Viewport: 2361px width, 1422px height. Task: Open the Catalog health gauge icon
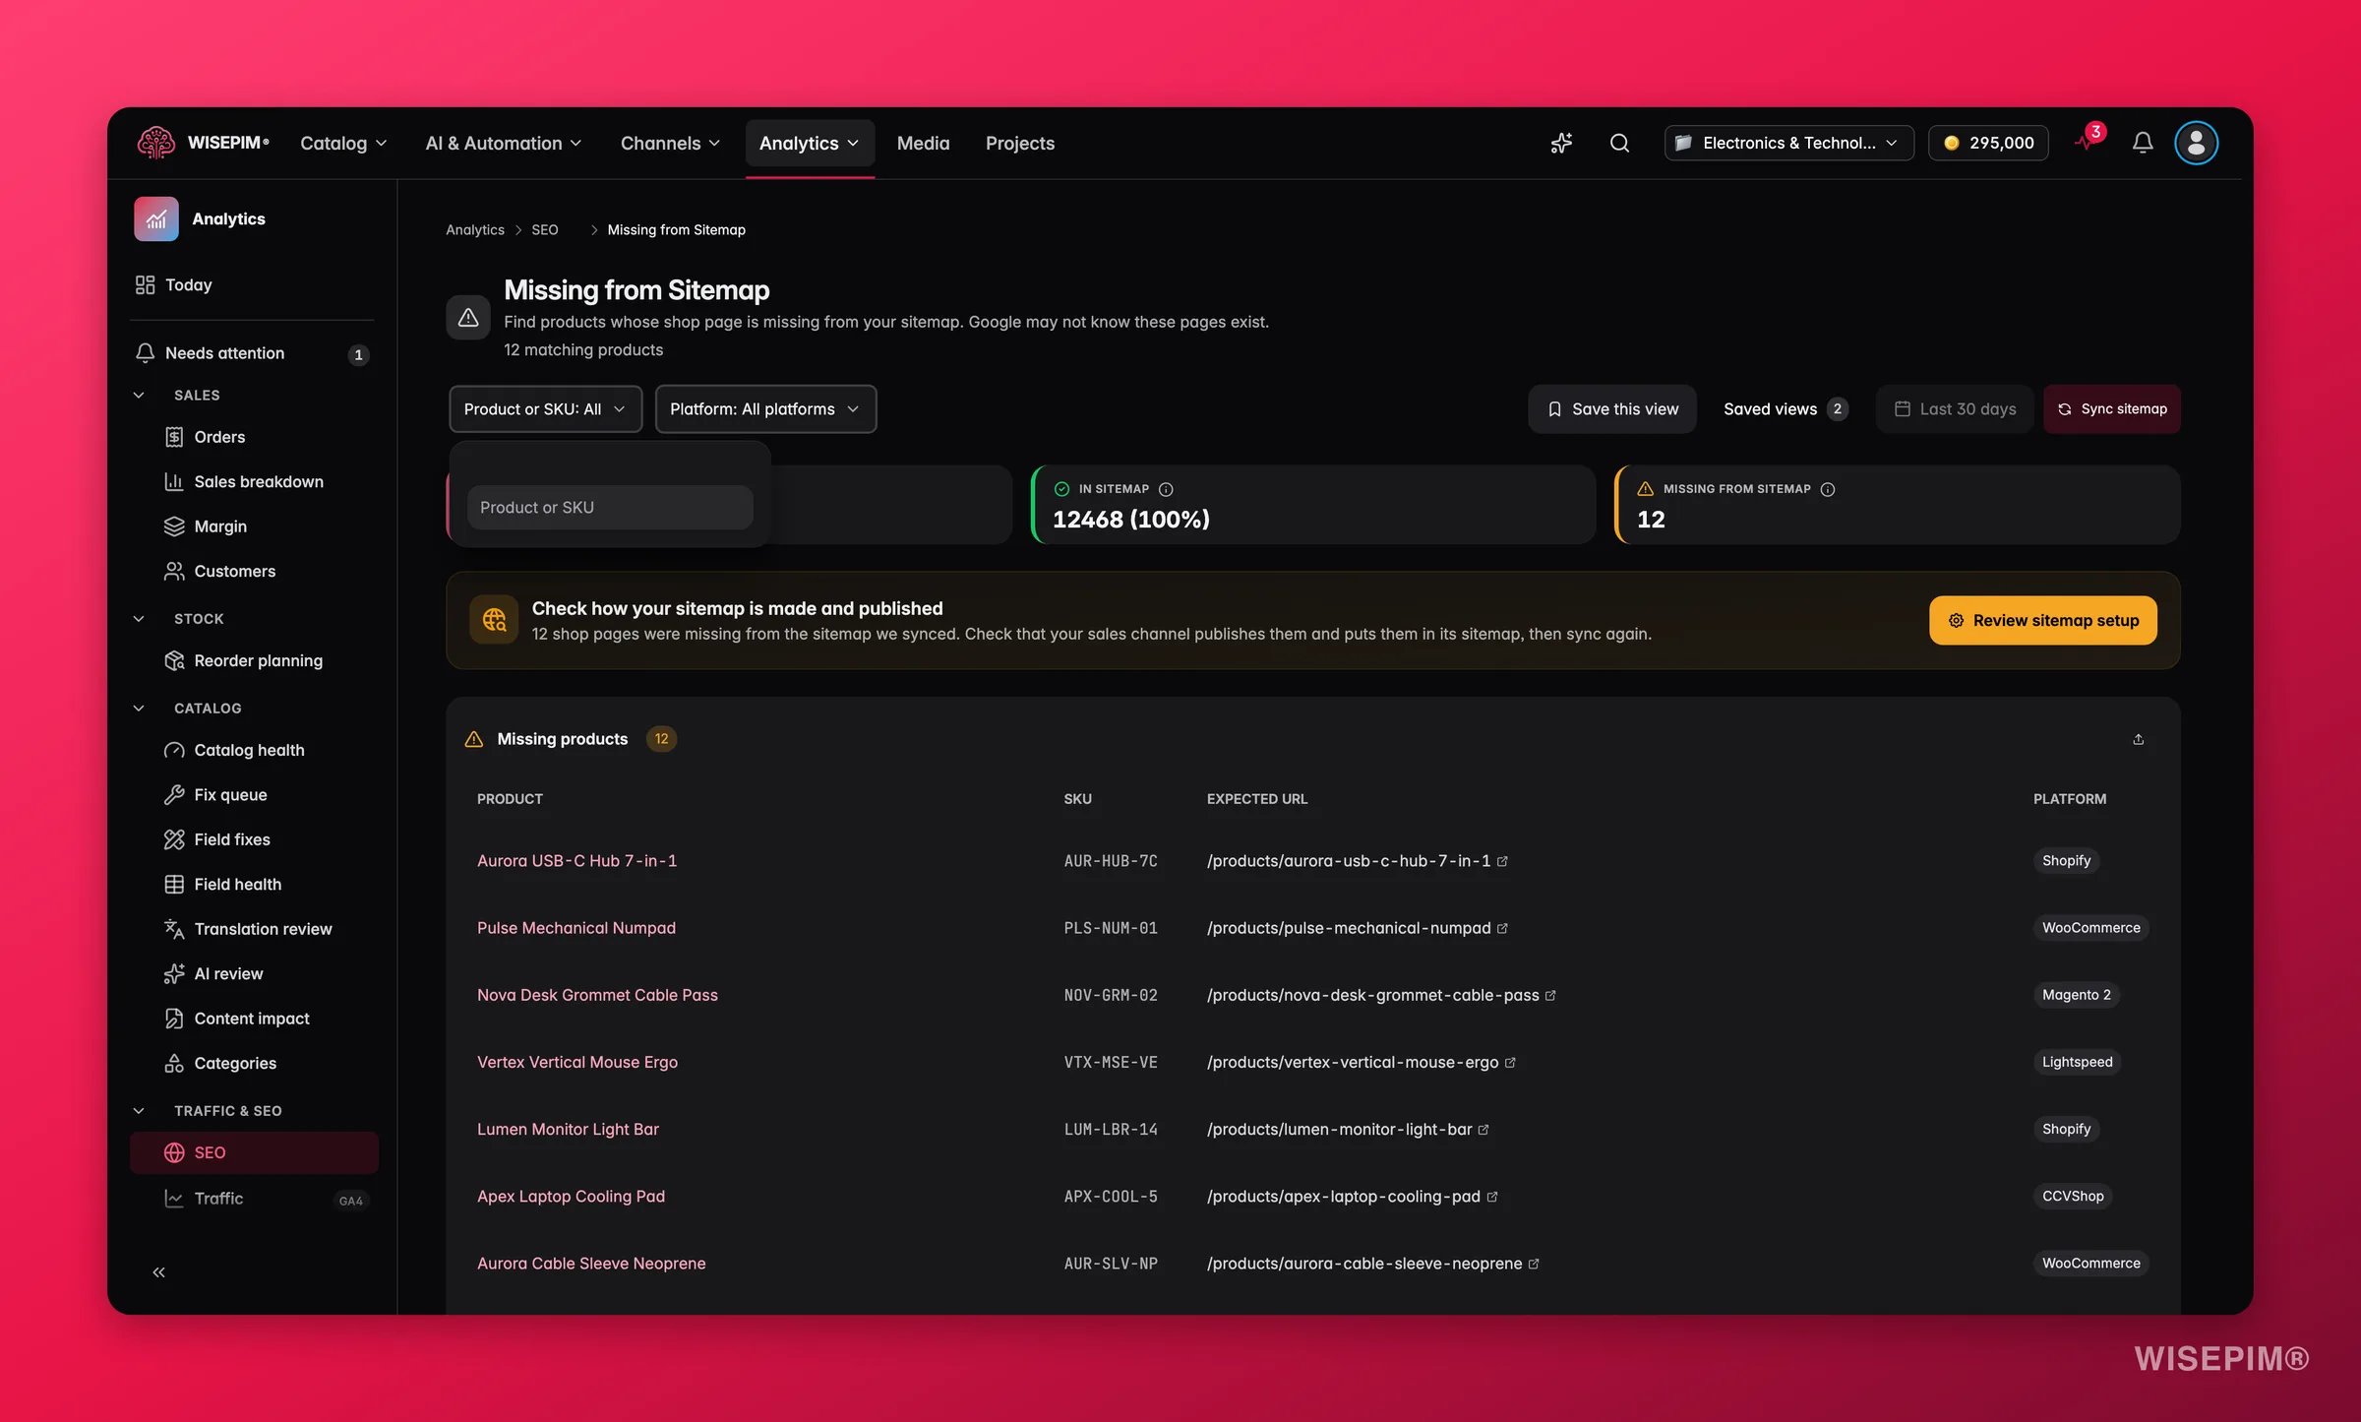pyautogui.click(x=174, y=750)
